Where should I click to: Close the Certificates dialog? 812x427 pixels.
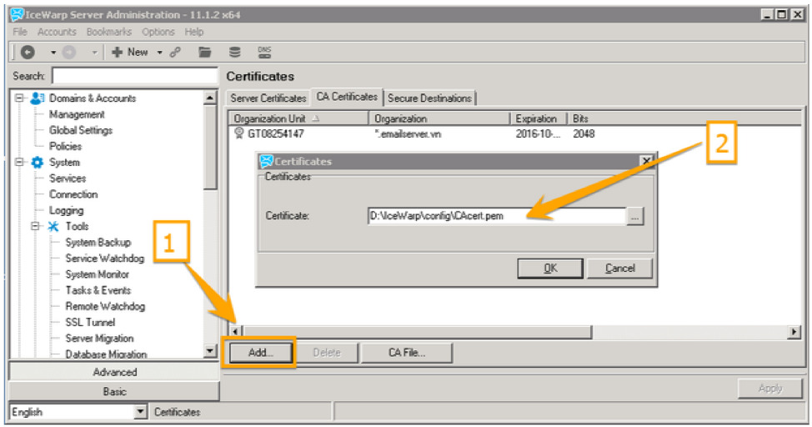point(647,161)
